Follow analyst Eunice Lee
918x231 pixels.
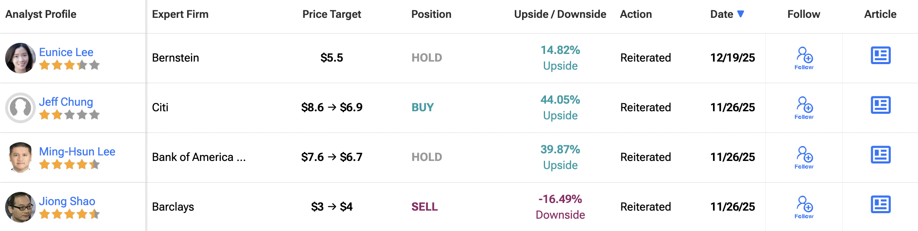(804, 58)
